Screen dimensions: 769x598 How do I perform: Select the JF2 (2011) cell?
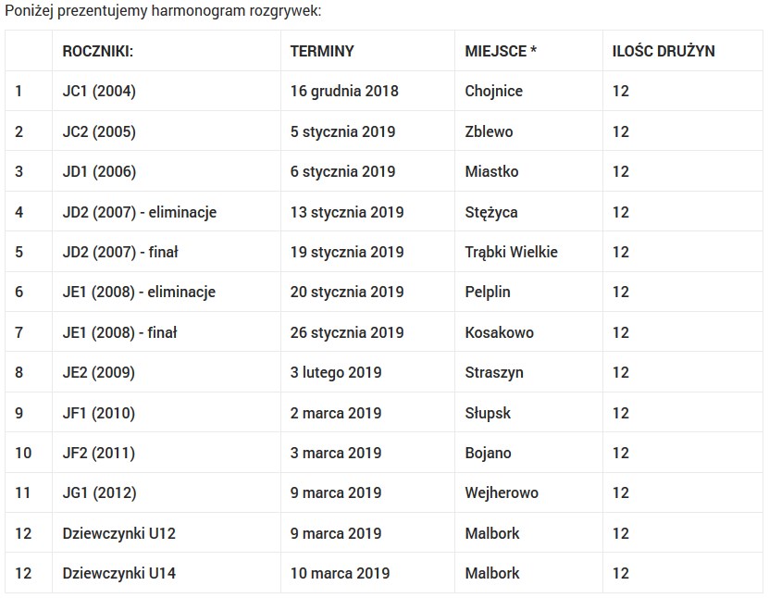point(98,453)
